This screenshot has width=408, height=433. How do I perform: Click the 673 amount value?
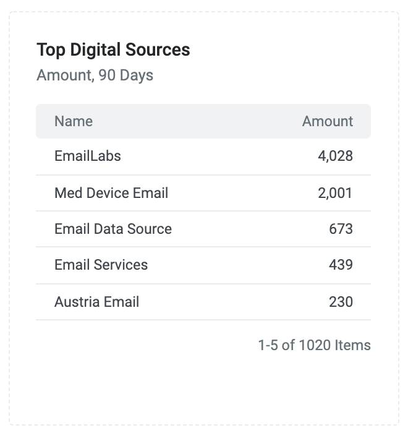(341, 229)
